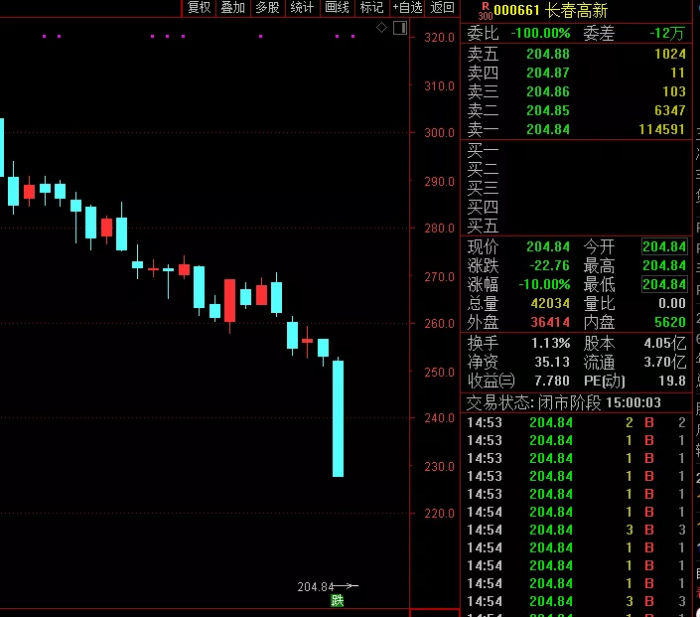Open the 标记 marker tool

point(372,8)
